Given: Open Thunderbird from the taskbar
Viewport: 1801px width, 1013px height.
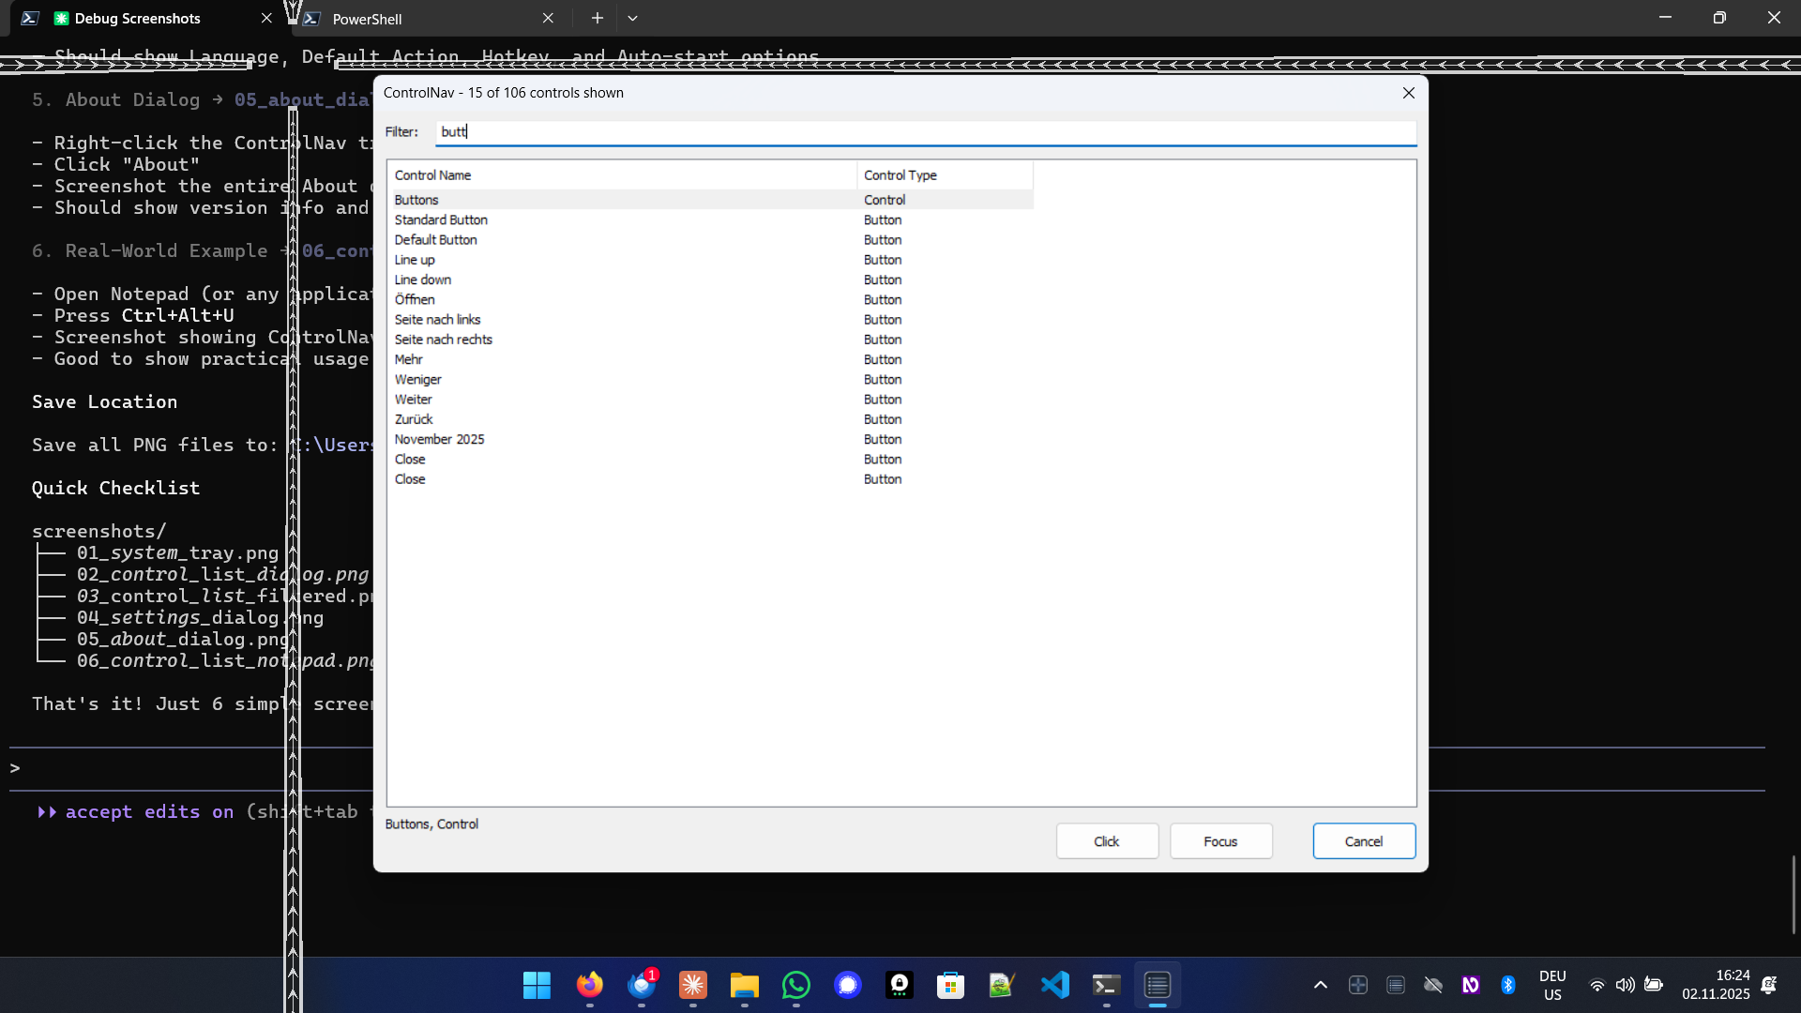Looking at the screenshot, I should click(643, 986).
